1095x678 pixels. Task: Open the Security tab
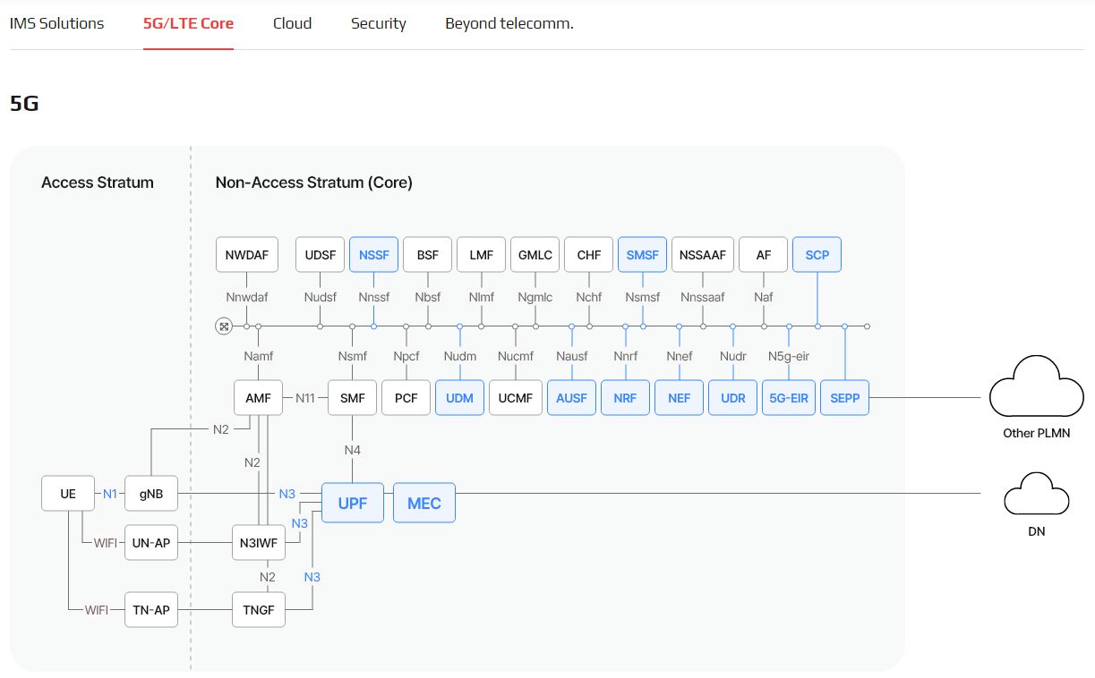click(378, 23)
